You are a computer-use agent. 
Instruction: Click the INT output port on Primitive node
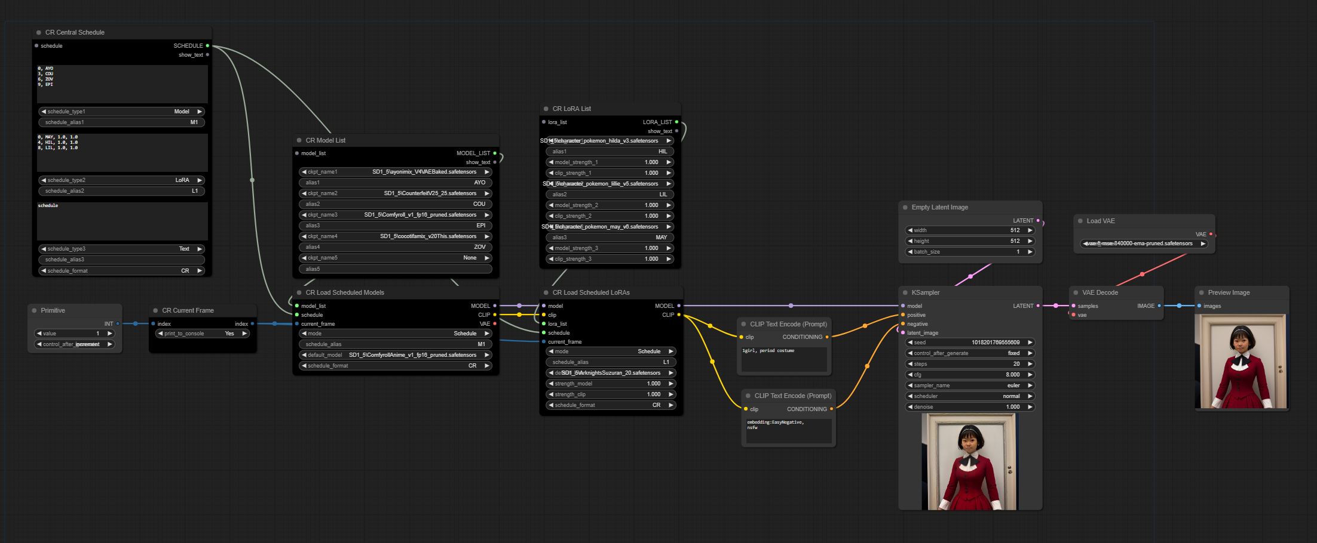point(118,324)
